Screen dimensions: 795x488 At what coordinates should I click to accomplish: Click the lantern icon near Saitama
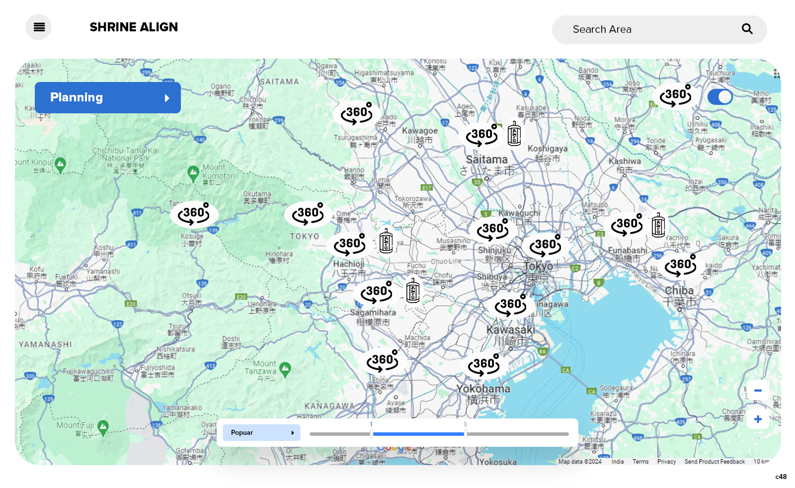pyautogui.click(x=514, y=134)
